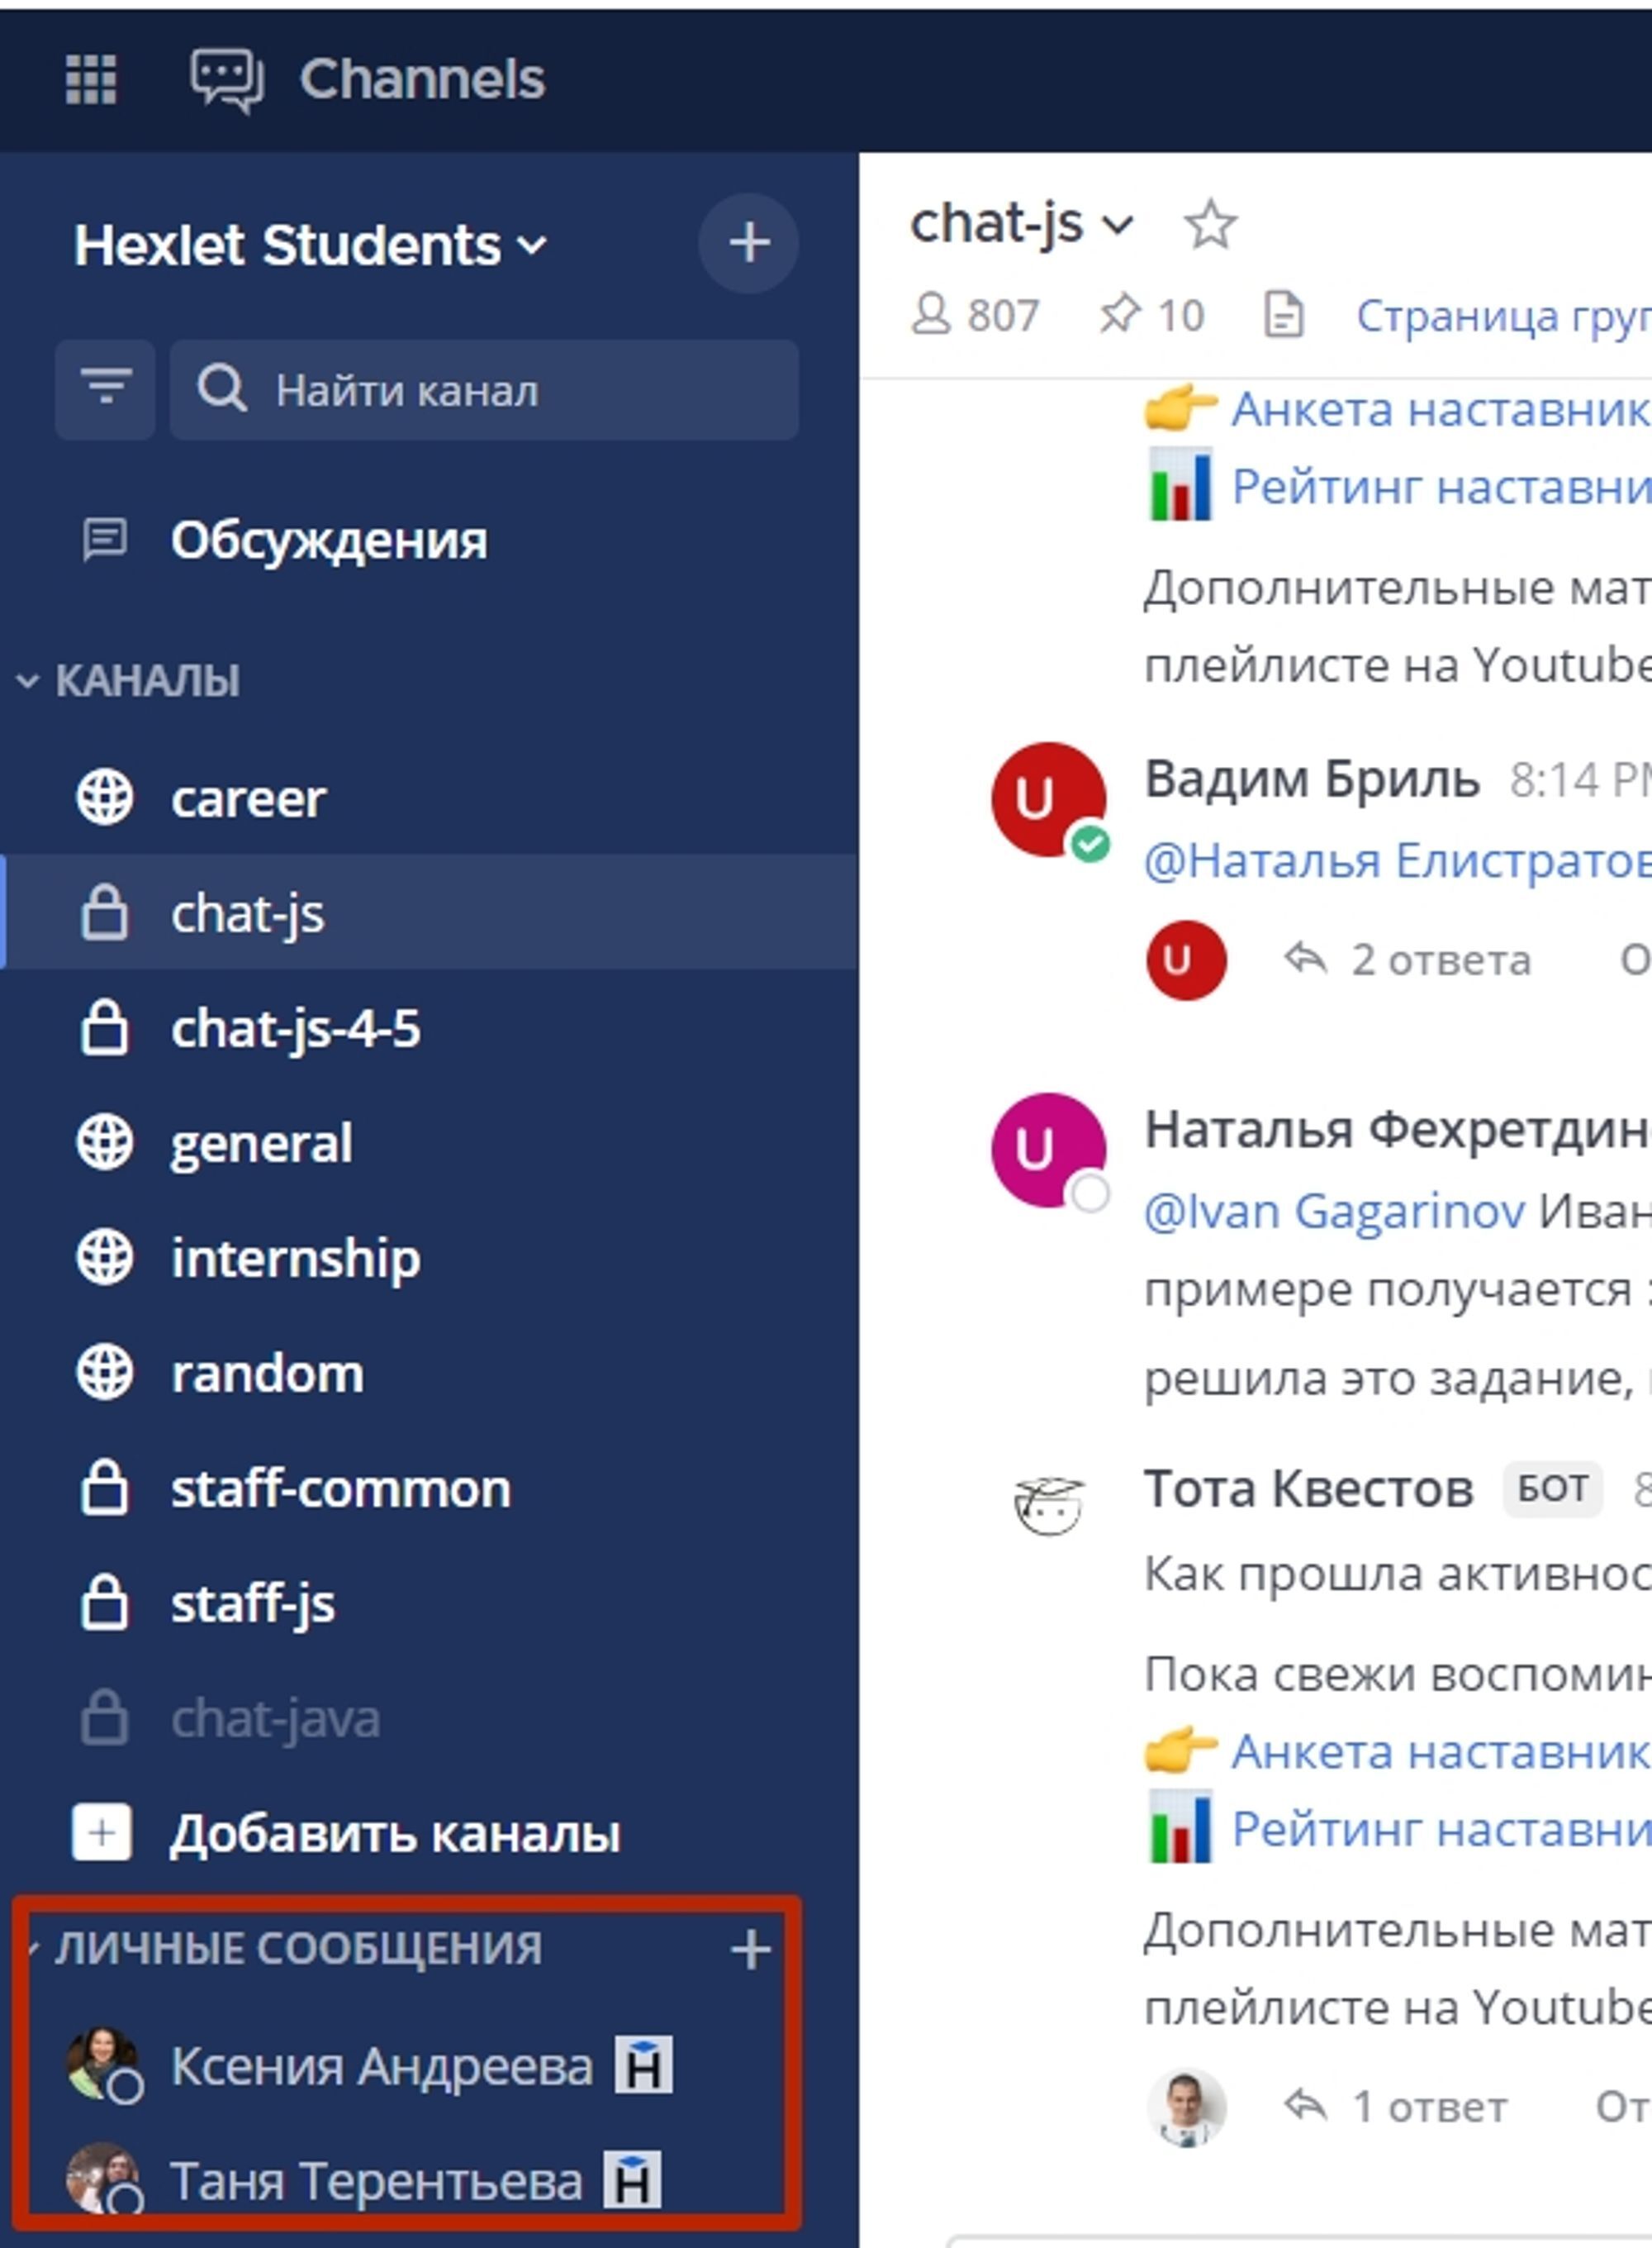Select the chat-js channel in the sidebar

[x=429, y=912]
